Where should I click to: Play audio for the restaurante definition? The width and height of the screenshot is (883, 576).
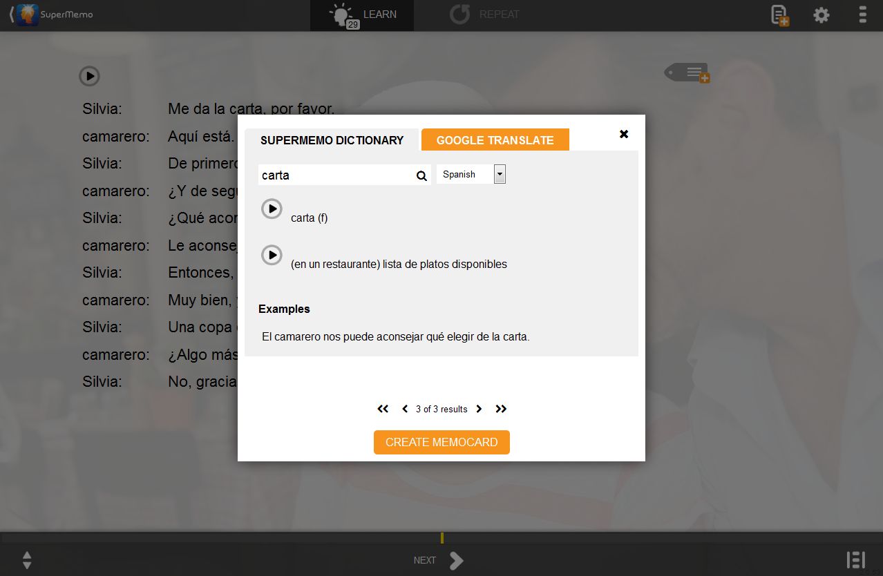(x=272, y=255)
